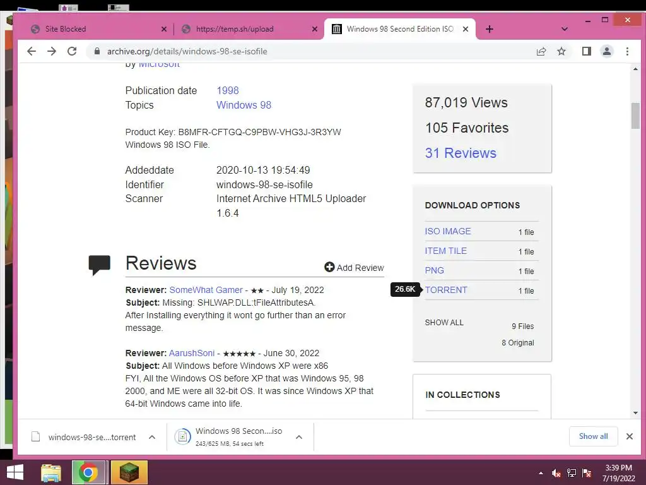Click the Chrome taskbar icon

point(88,472)
